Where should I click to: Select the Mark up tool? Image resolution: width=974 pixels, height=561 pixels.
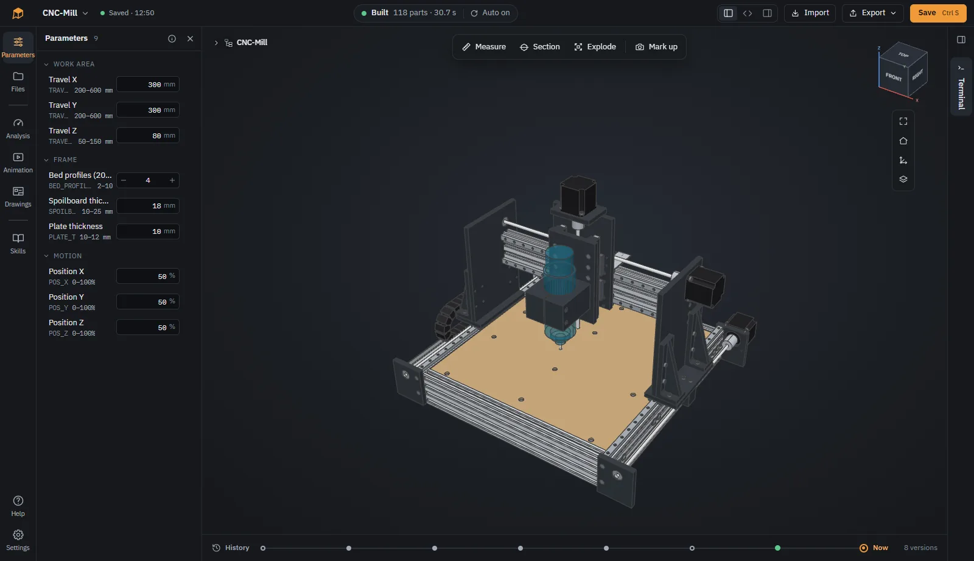656,47
